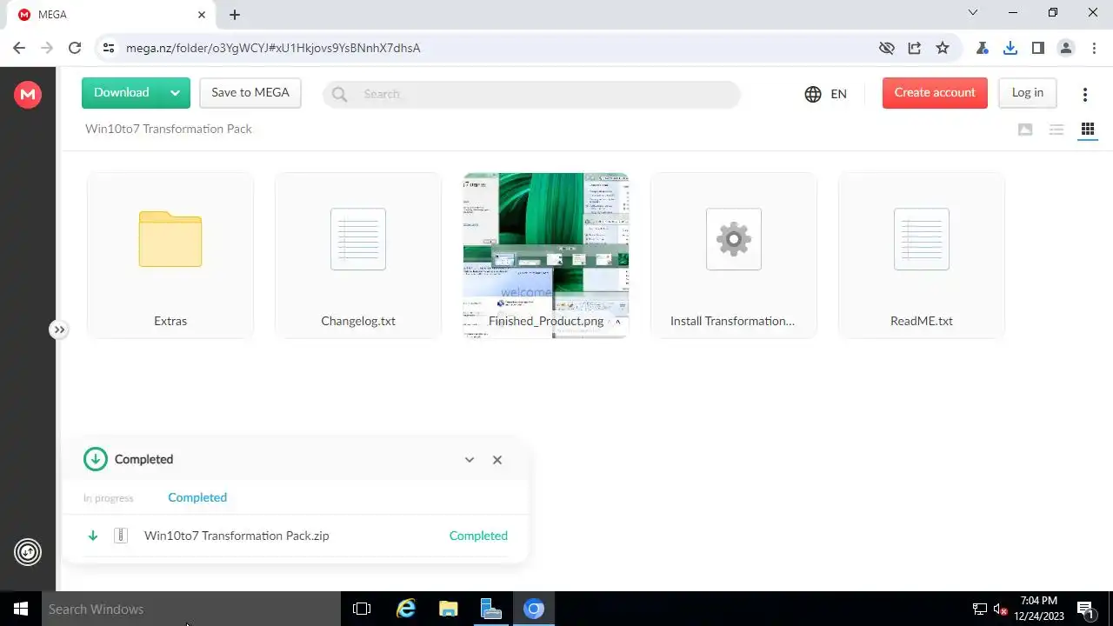The image size is (1113, 626).
Task: Open the Chrome extensions icon
Action: (x=983, y=48)
